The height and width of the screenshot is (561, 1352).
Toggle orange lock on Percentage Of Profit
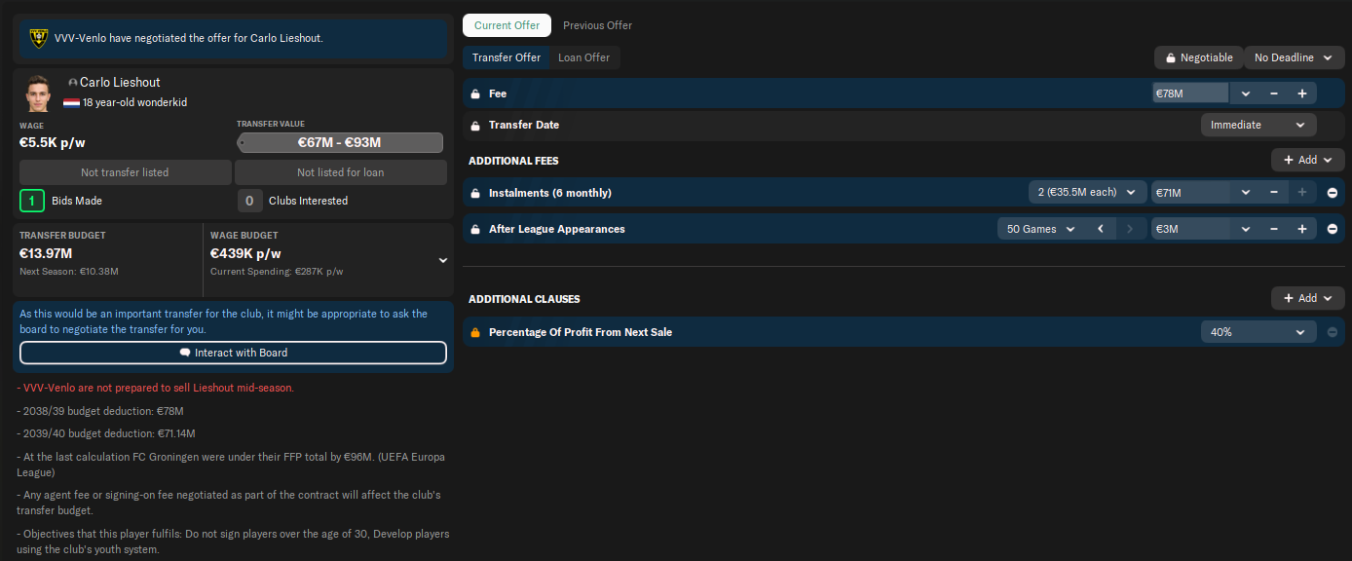pyautogui.click(x=475, y=332)
